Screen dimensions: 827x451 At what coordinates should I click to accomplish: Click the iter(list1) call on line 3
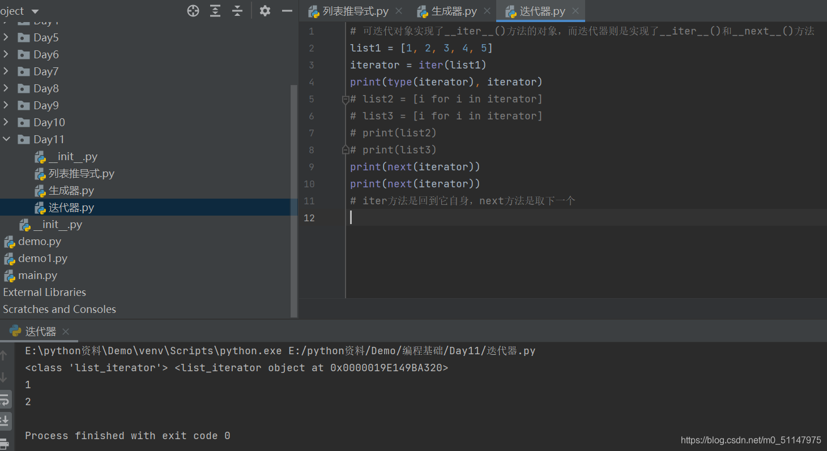(x=453, y=65)
